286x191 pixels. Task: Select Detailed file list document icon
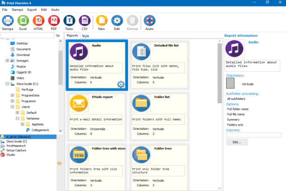click(x=141, y=52)
